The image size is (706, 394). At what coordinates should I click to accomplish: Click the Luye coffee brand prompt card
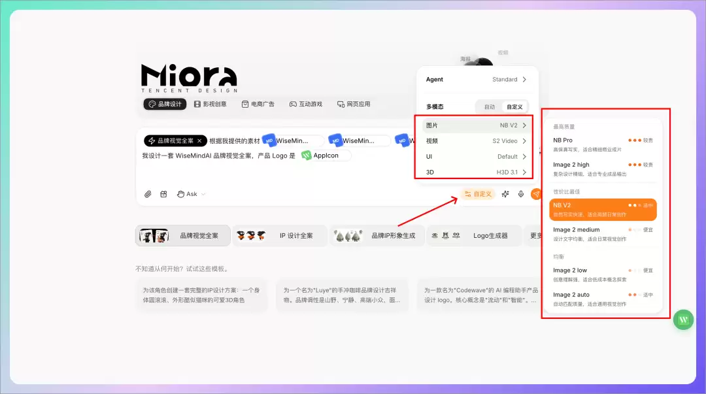point(342,295)
